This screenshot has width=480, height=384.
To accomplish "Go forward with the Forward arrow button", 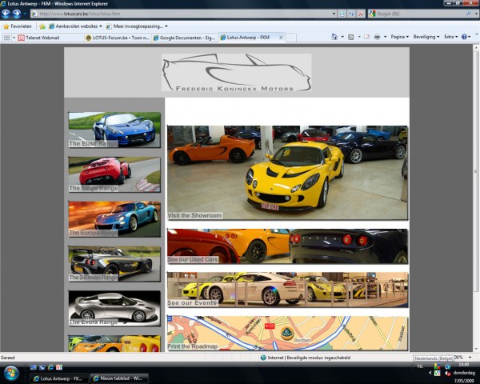I will click(17, 14).
